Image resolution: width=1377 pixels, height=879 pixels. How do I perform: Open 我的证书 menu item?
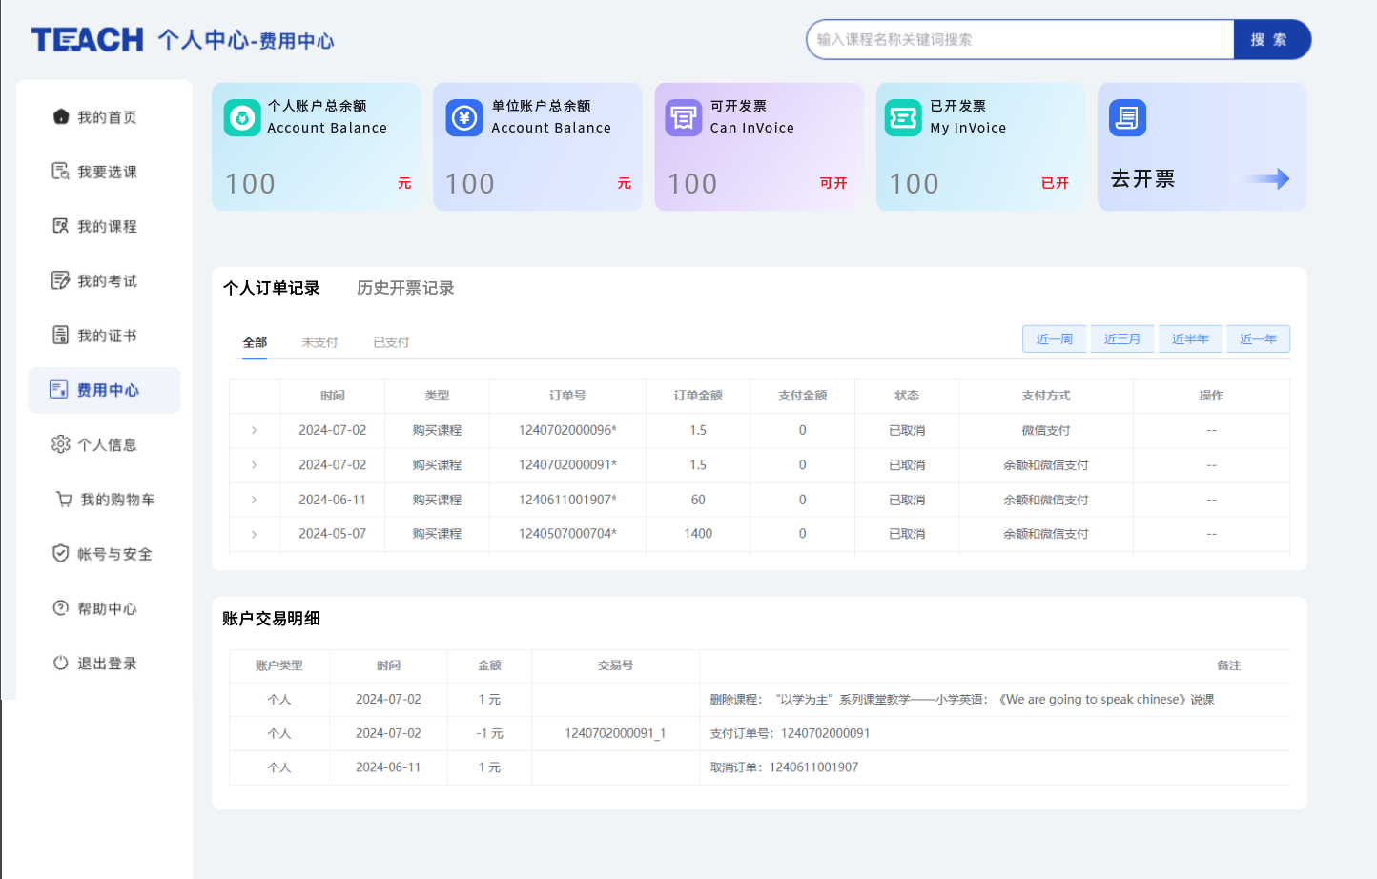(x=107, y=336)
